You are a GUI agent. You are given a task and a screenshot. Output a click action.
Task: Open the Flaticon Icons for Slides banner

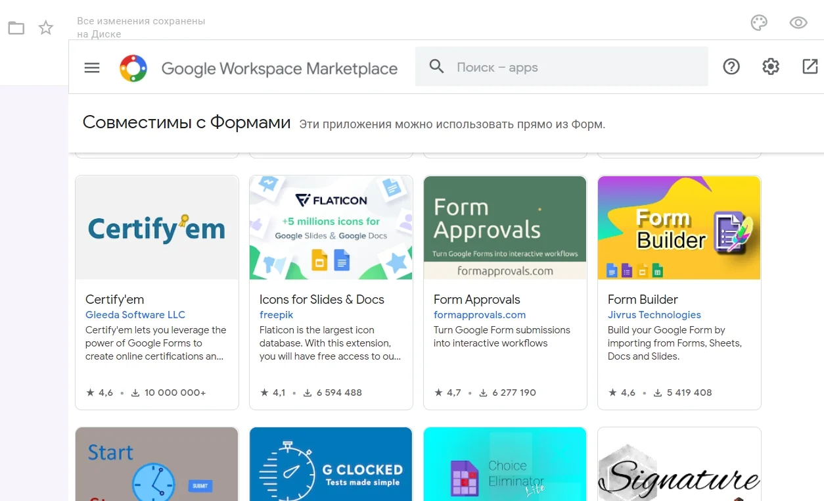click(331, 227)
